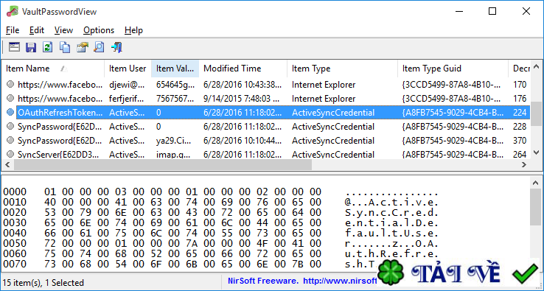Click the Exit toolbar icon
Image resolution: width=544 pixels, height=291 pixels.
coord(116,47)
